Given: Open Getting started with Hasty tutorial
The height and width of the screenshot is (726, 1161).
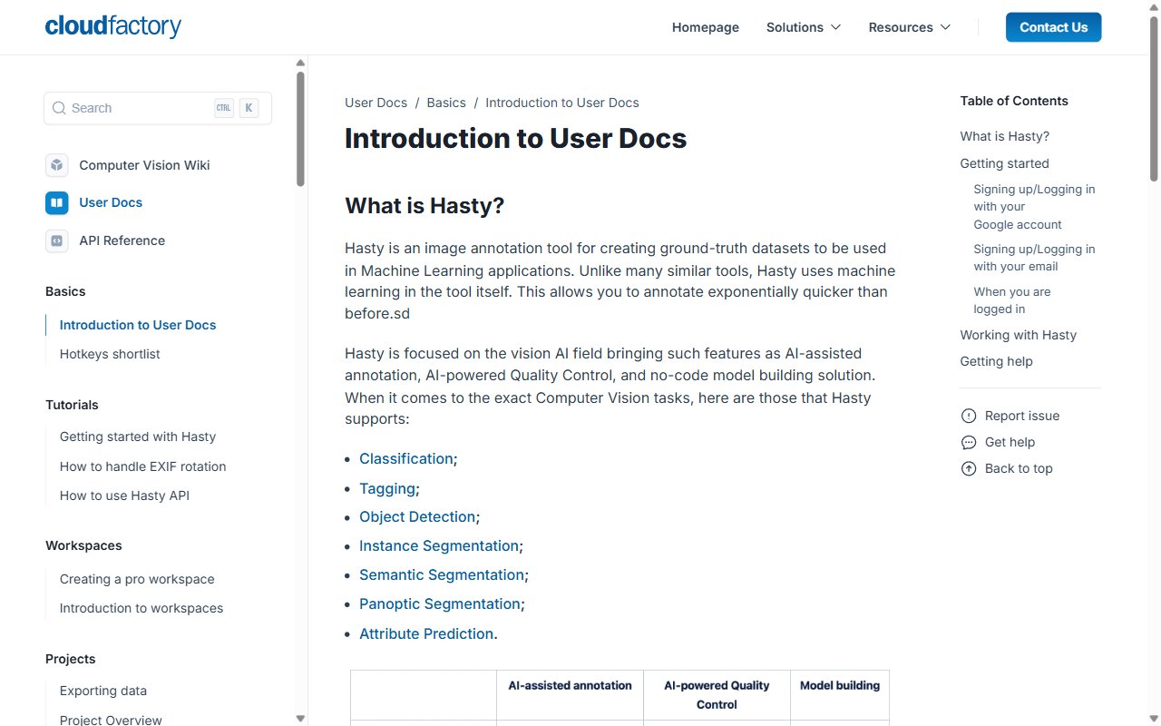Looking at the screenshot, I should 138,437.
